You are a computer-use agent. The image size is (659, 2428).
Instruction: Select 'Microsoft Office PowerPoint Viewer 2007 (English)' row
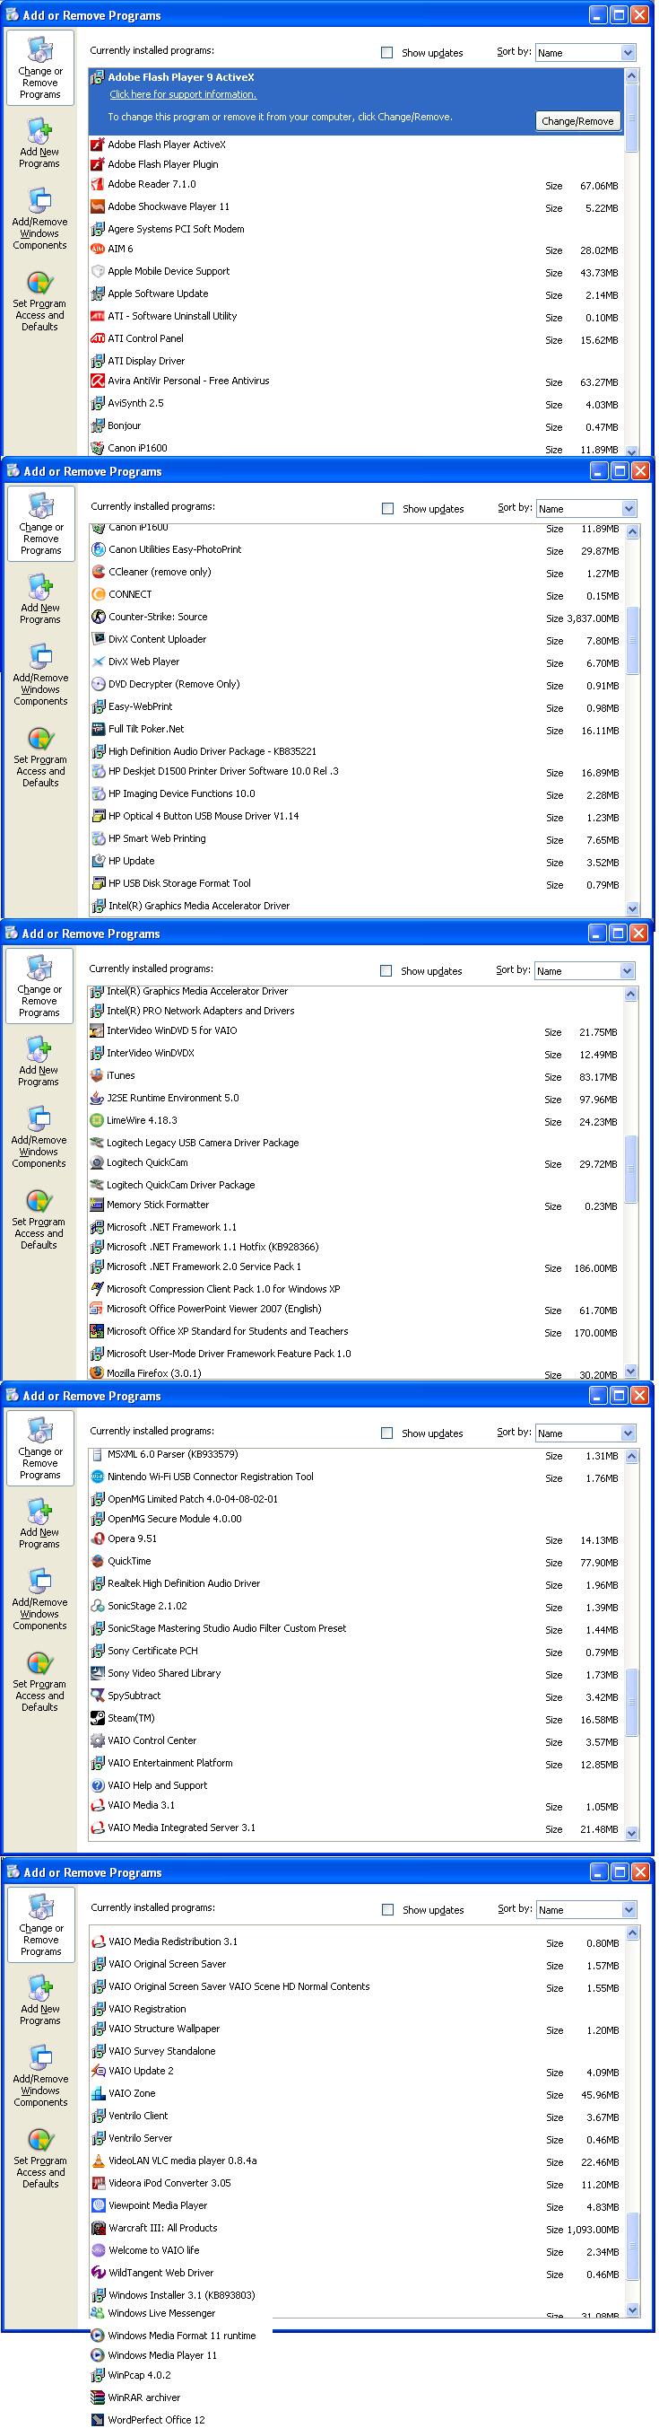pos(355,1310)
